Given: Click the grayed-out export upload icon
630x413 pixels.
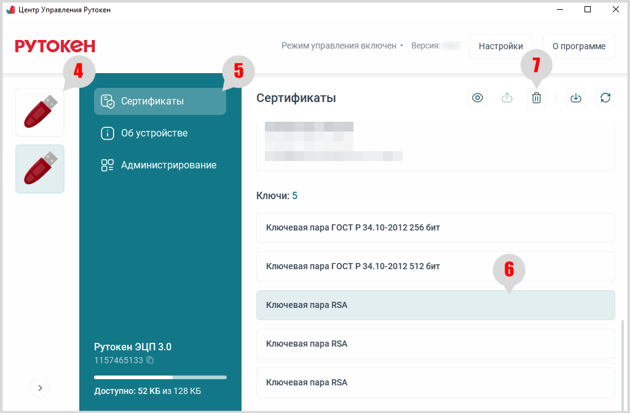Looking at the screenshot, I should [x=507, y=98].
